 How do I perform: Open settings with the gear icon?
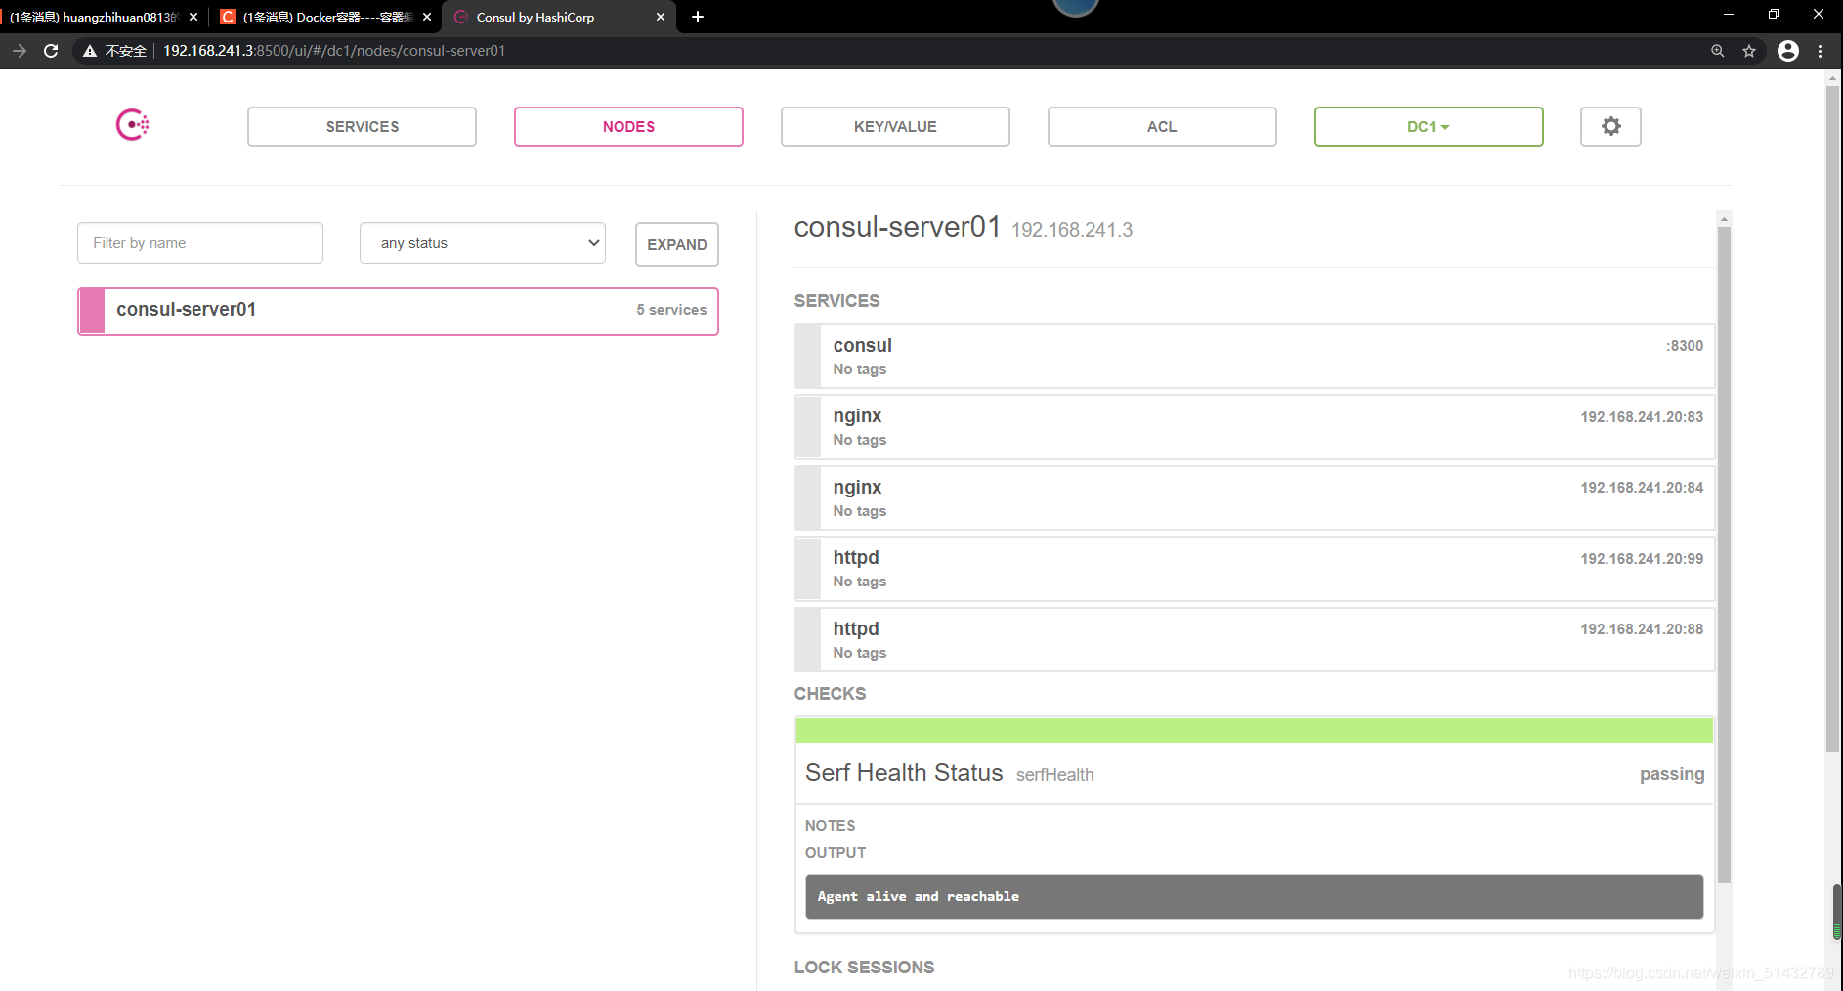click(1610, 126)
